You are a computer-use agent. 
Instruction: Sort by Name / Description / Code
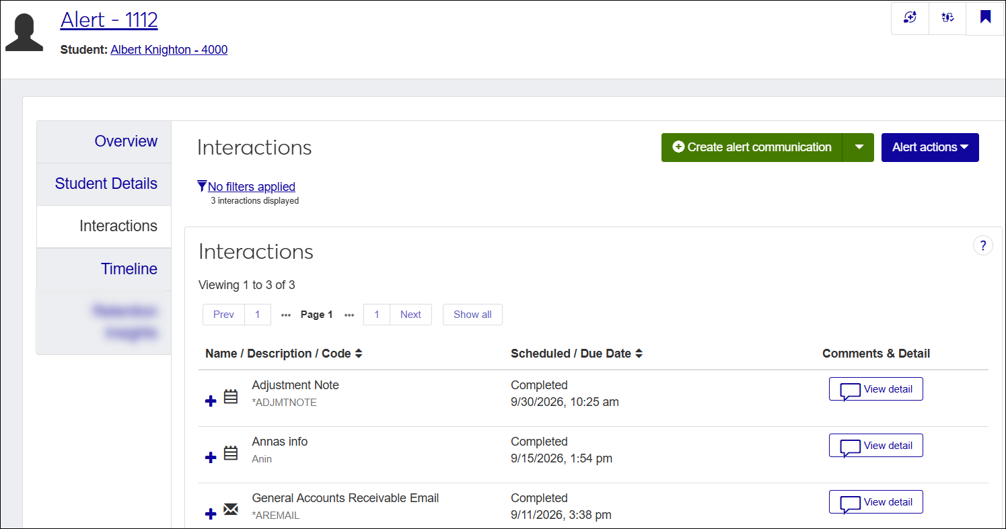pos(284,354)
